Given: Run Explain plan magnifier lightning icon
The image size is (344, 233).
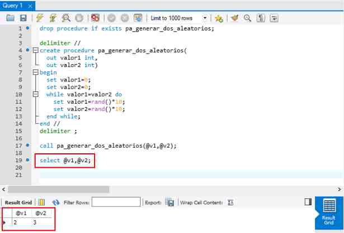Looking at the screenshot, I should pyautogui.click(x=66, y=18).
